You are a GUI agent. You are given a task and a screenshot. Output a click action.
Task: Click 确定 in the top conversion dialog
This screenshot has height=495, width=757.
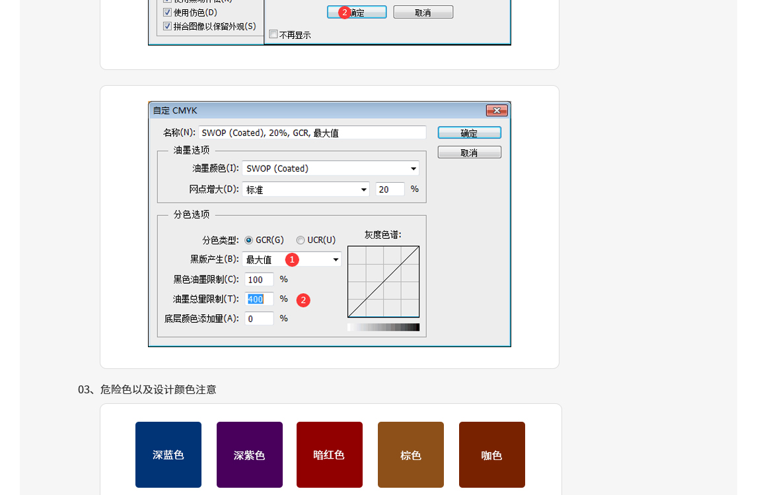[x=356, y=11]
